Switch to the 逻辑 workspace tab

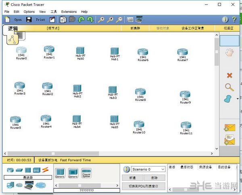tap(13, 29)
